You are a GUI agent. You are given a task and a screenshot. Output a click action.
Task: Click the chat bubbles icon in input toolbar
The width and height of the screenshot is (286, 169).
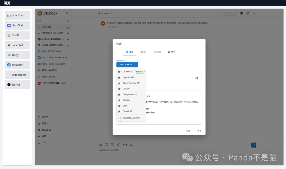(x=113, y=145)
